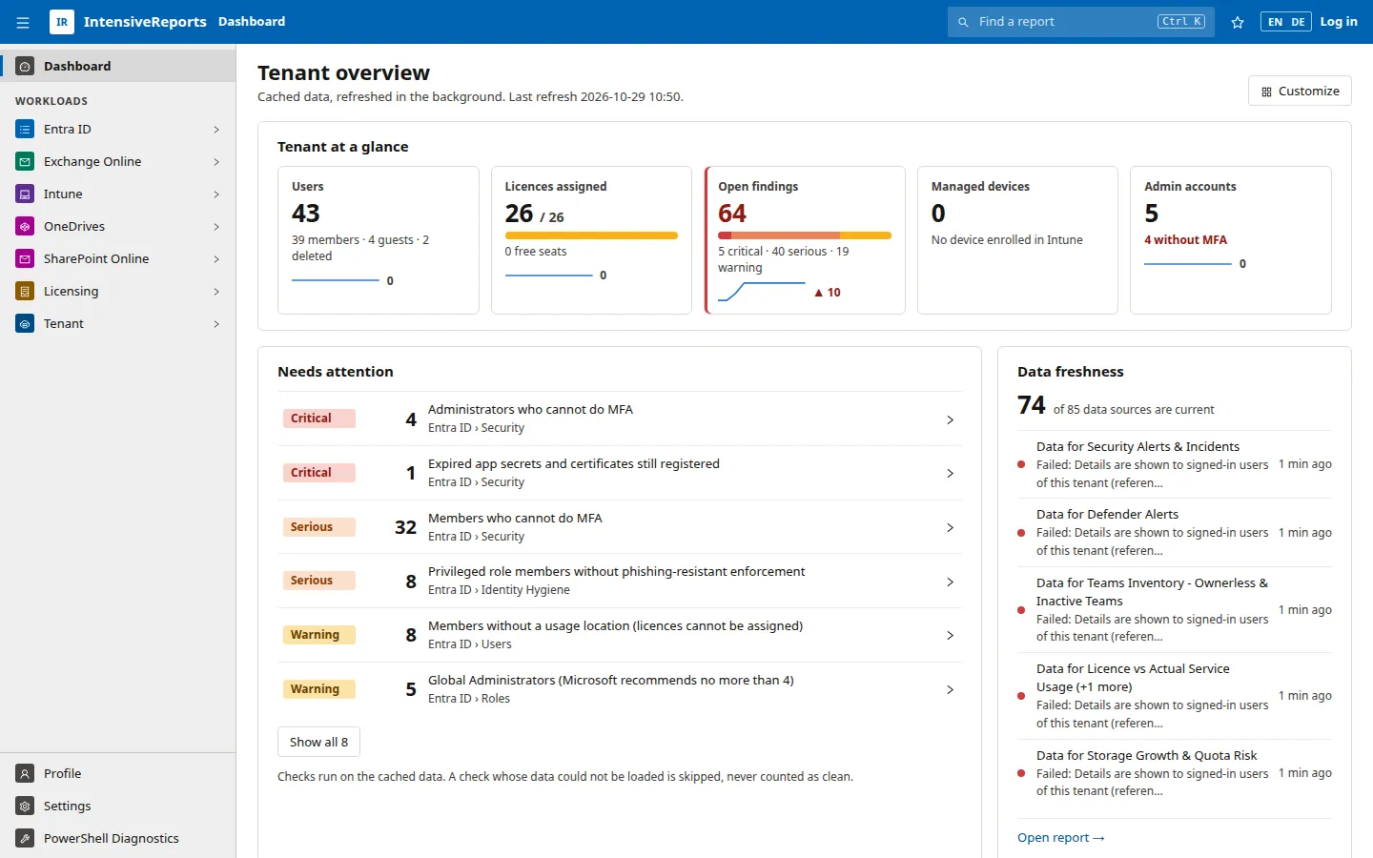Switch language to DE

pos(1299,22)
